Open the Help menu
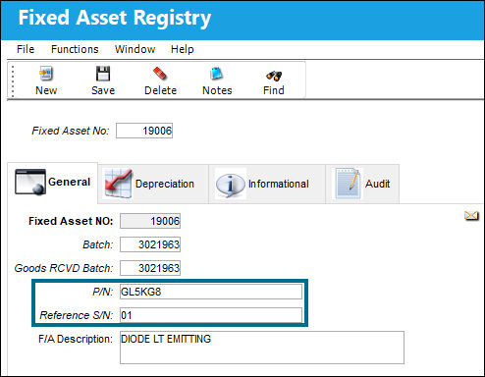The image size is (485, 377). click(x=183, y=49)
